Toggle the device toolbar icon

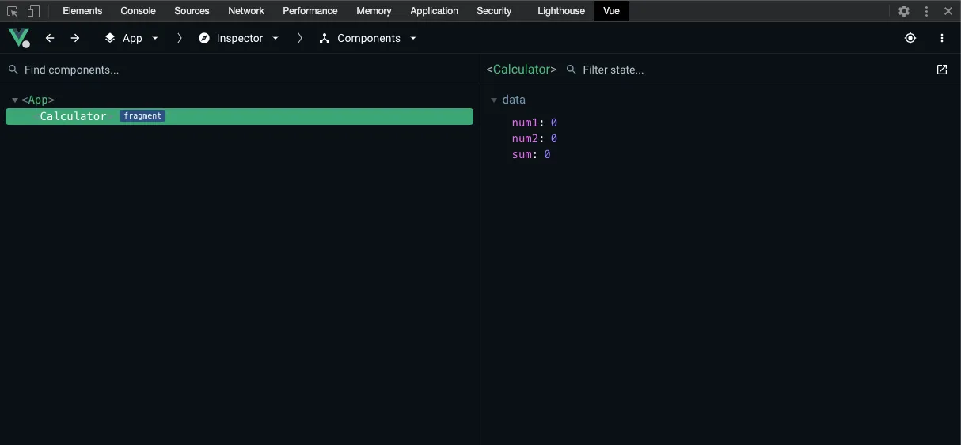[33, 11]
